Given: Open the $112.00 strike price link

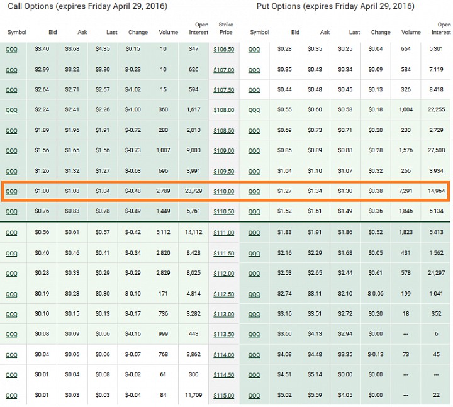Looking at the screenshot, I should click(223, 273).
